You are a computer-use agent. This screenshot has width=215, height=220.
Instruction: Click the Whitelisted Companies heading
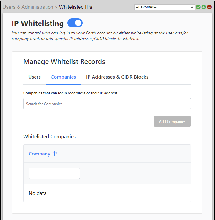click(x=50, y=137)
